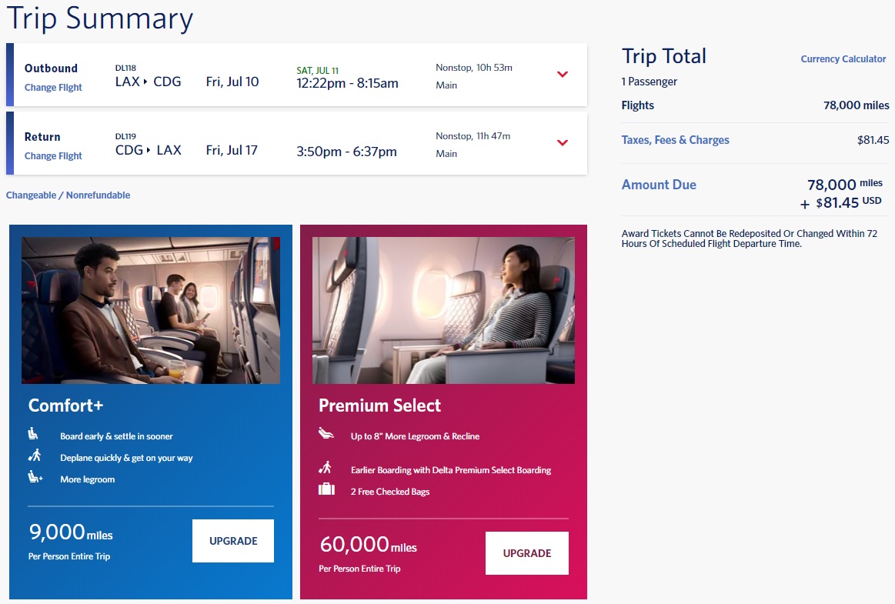Change the Outbound flight

pos(53,88)
